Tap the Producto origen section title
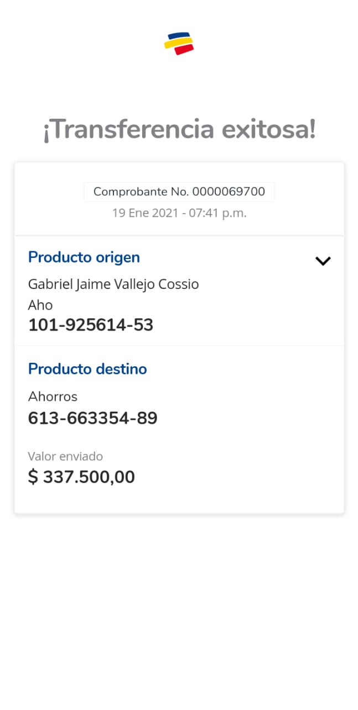The image size is (358, 710). point(84,257)
